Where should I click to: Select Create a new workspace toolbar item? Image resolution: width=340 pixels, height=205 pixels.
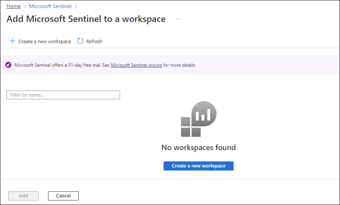point(41,41)
